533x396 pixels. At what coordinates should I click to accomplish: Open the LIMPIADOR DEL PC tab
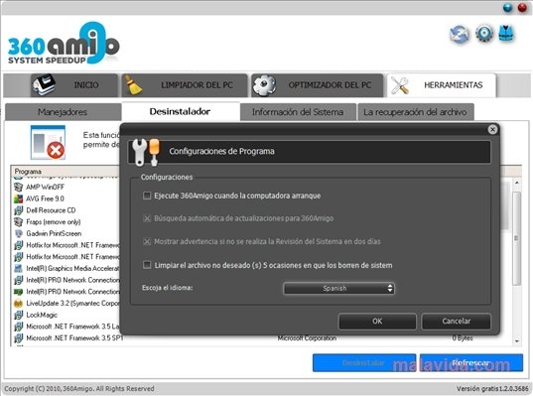pos(185,85)
